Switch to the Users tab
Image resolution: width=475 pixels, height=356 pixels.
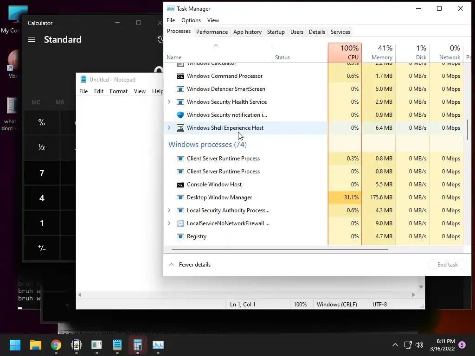coord(296,32)
